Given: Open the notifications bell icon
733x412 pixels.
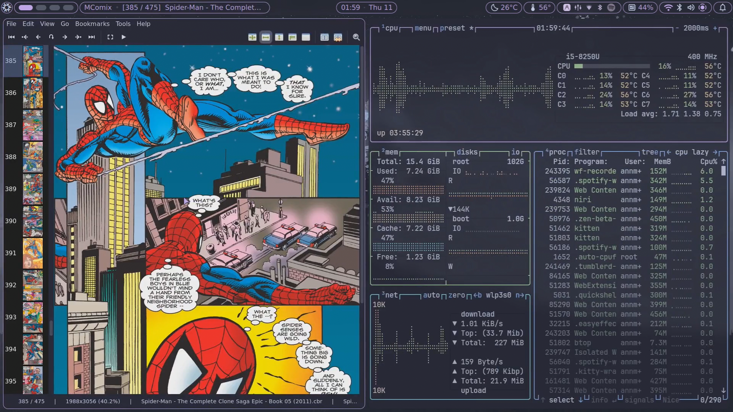Looking at the screenshot, I should (723, 8).
